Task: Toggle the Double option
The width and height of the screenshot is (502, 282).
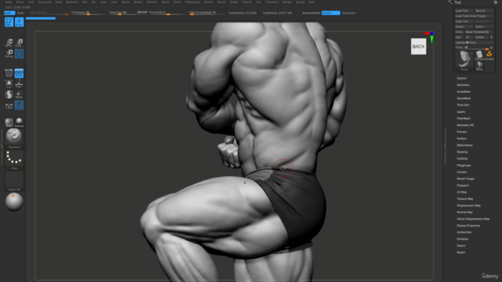Action: 331,13
